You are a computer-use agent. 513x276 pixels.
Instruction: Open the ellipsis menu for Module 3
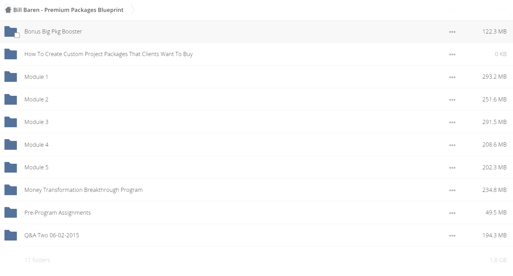coord(452,122)
